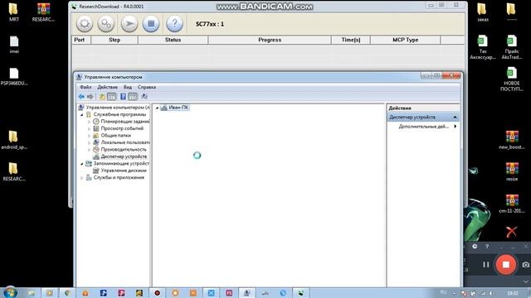Select android_sp folder on desktop
Screen dimensions: 531x298
pyautogui.click(x=14, y=140)
